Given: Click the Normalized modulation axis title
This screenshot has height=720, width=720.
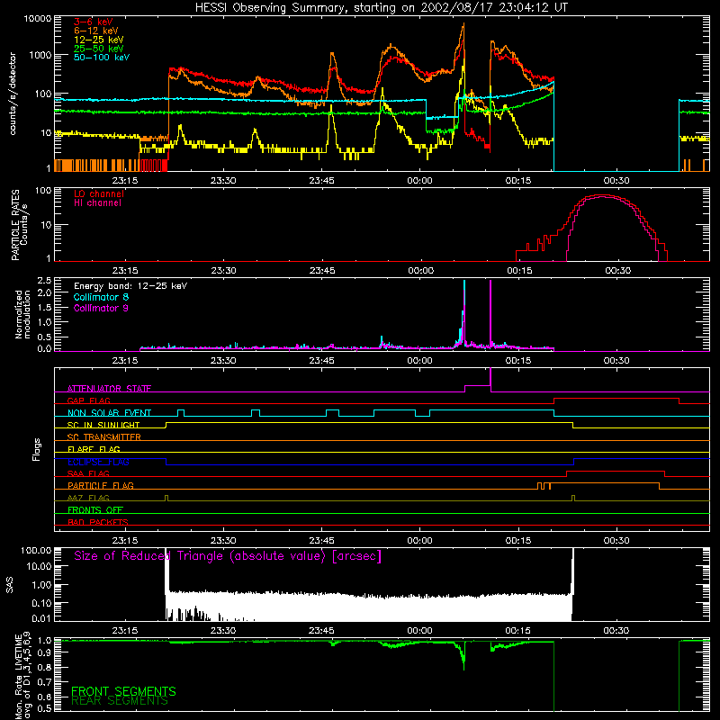Looking at the screenshot, I should (22, 314).
